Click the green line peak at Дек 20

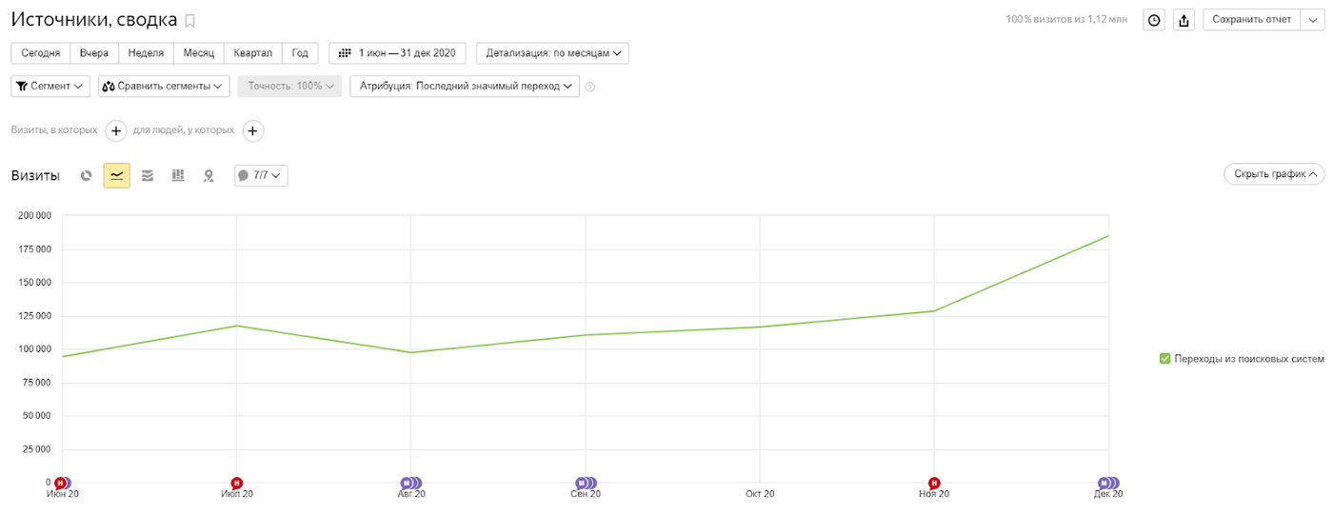1108,236
